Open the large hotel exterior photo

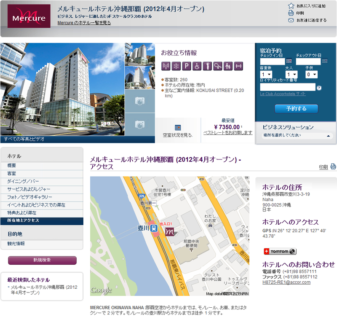62,89
